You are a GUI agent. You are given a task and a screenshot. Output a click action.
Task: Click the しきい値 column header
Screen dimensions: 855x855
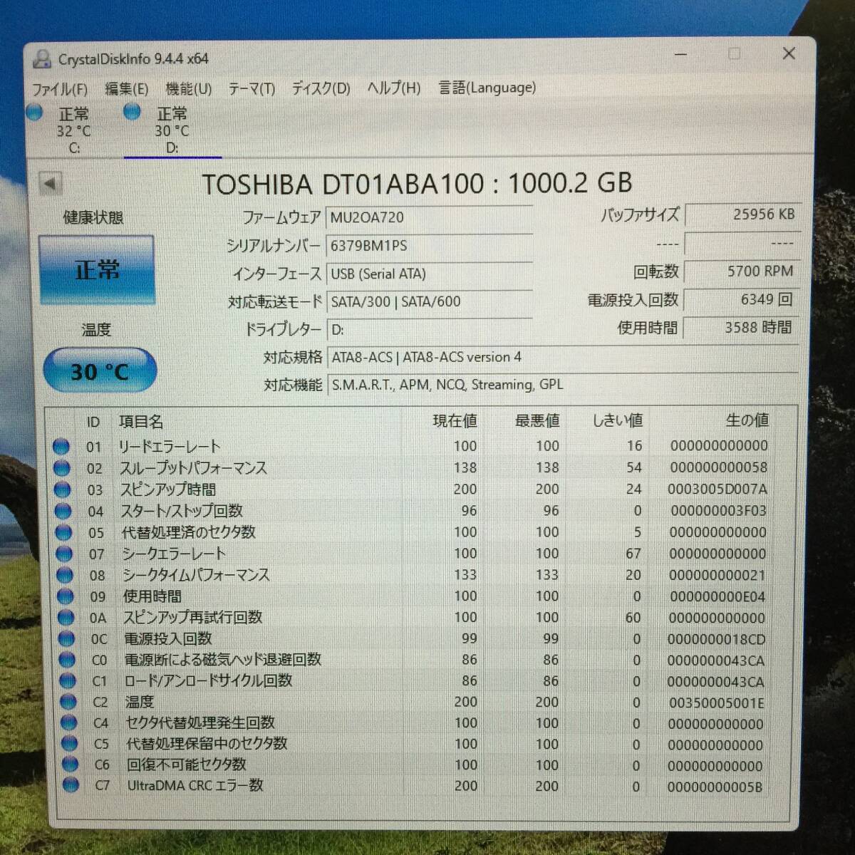(618, 420)
